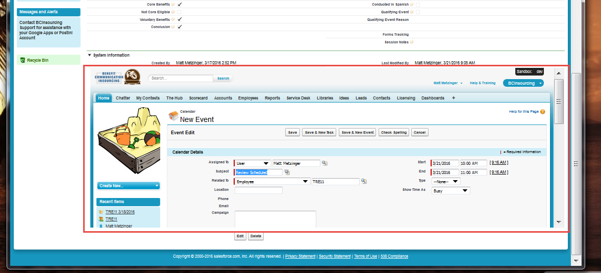Image resolution: width=601 pixels, height=273 pixels.
Task: Open the Assigned To lookup magnifier icon
Action: coord(324,163)
